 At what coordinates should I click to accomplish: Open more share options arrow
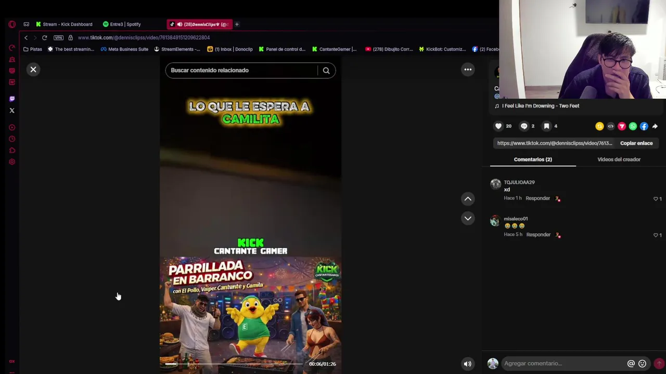tap(655, 126)
